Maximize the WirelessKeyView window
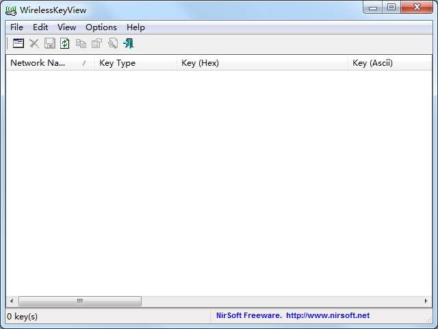 (x=391, y=8)
